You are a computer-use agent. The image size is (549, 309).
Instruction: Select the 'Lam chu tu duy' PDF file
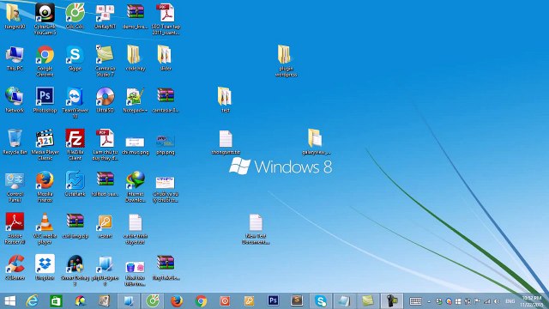105,145
